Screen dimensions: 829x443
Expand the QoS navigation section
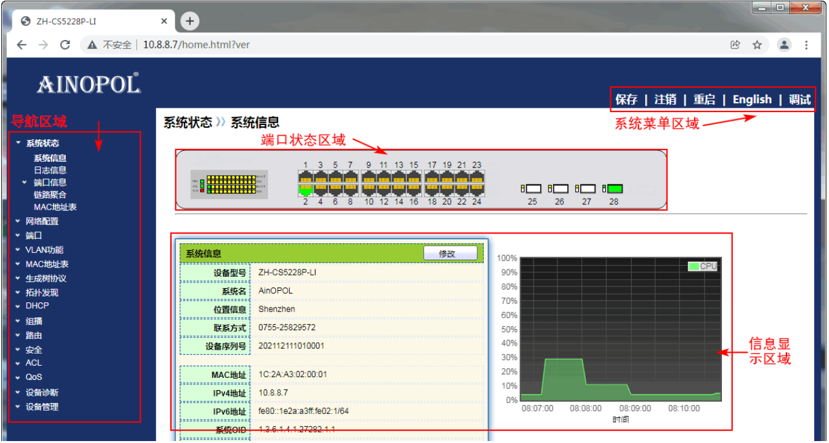tap(34, 377)
